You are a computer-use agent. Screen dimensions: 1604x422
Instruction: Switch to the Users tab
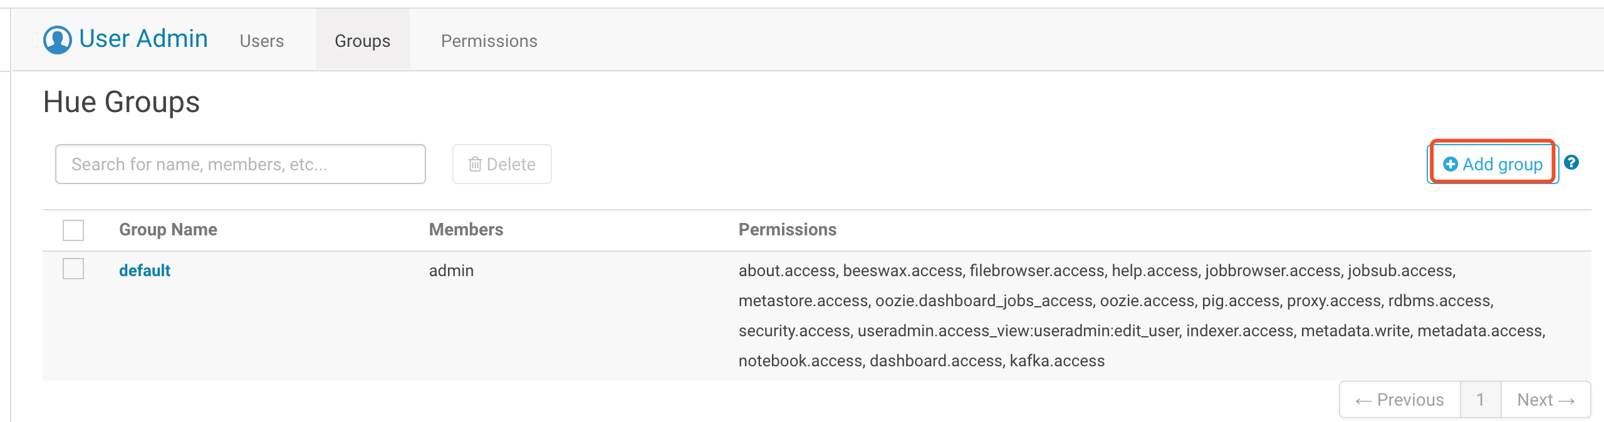pyautogui.click(x=261, y=41)
